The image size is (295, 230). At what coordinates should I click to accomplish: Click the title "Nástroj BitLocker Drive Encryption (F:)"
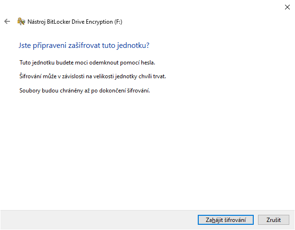[75, 22]
